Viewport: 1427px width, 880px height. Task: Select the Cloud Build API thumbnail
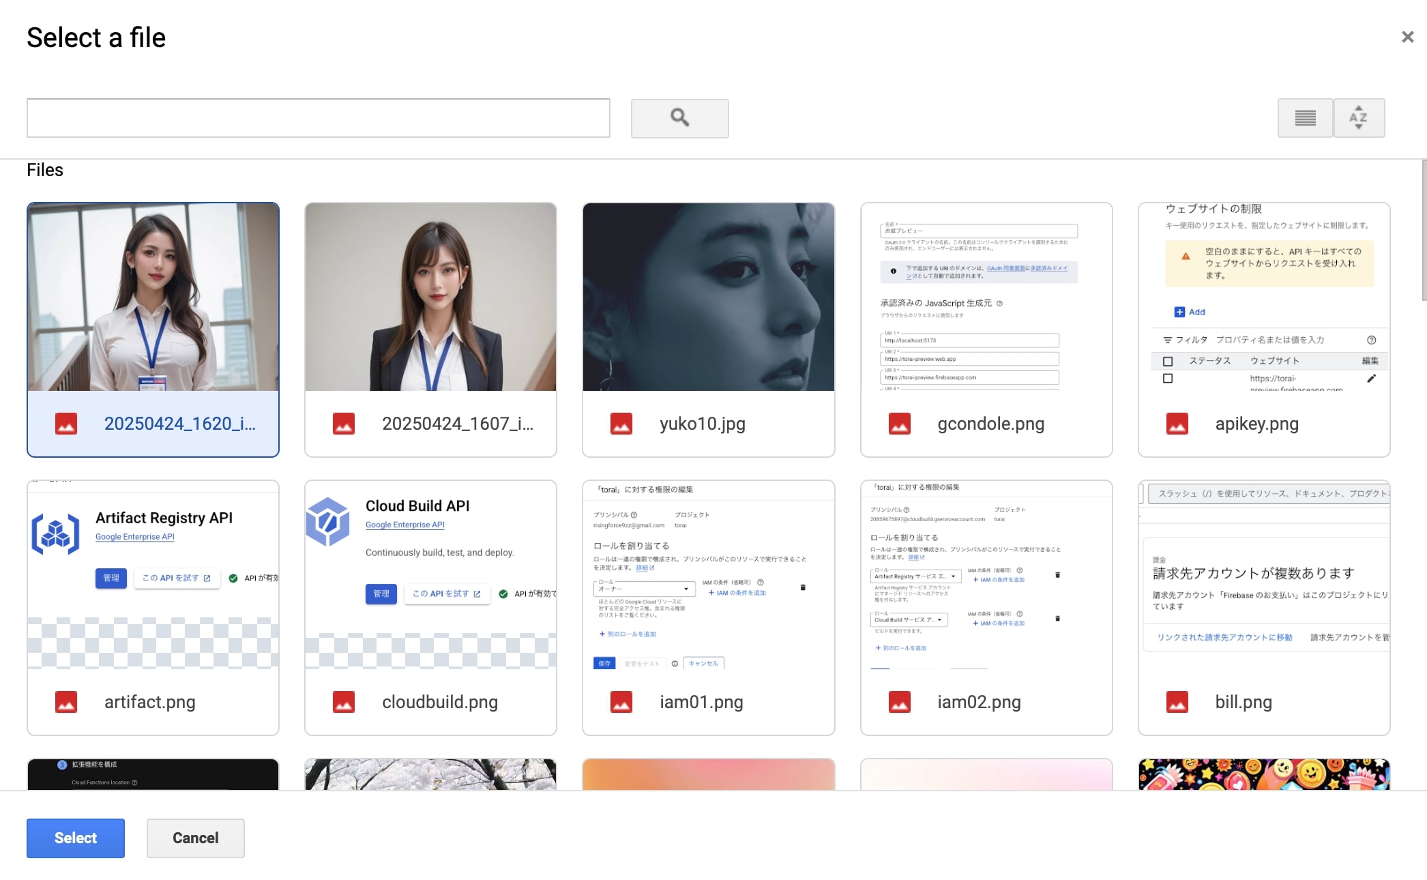[430, 575]
